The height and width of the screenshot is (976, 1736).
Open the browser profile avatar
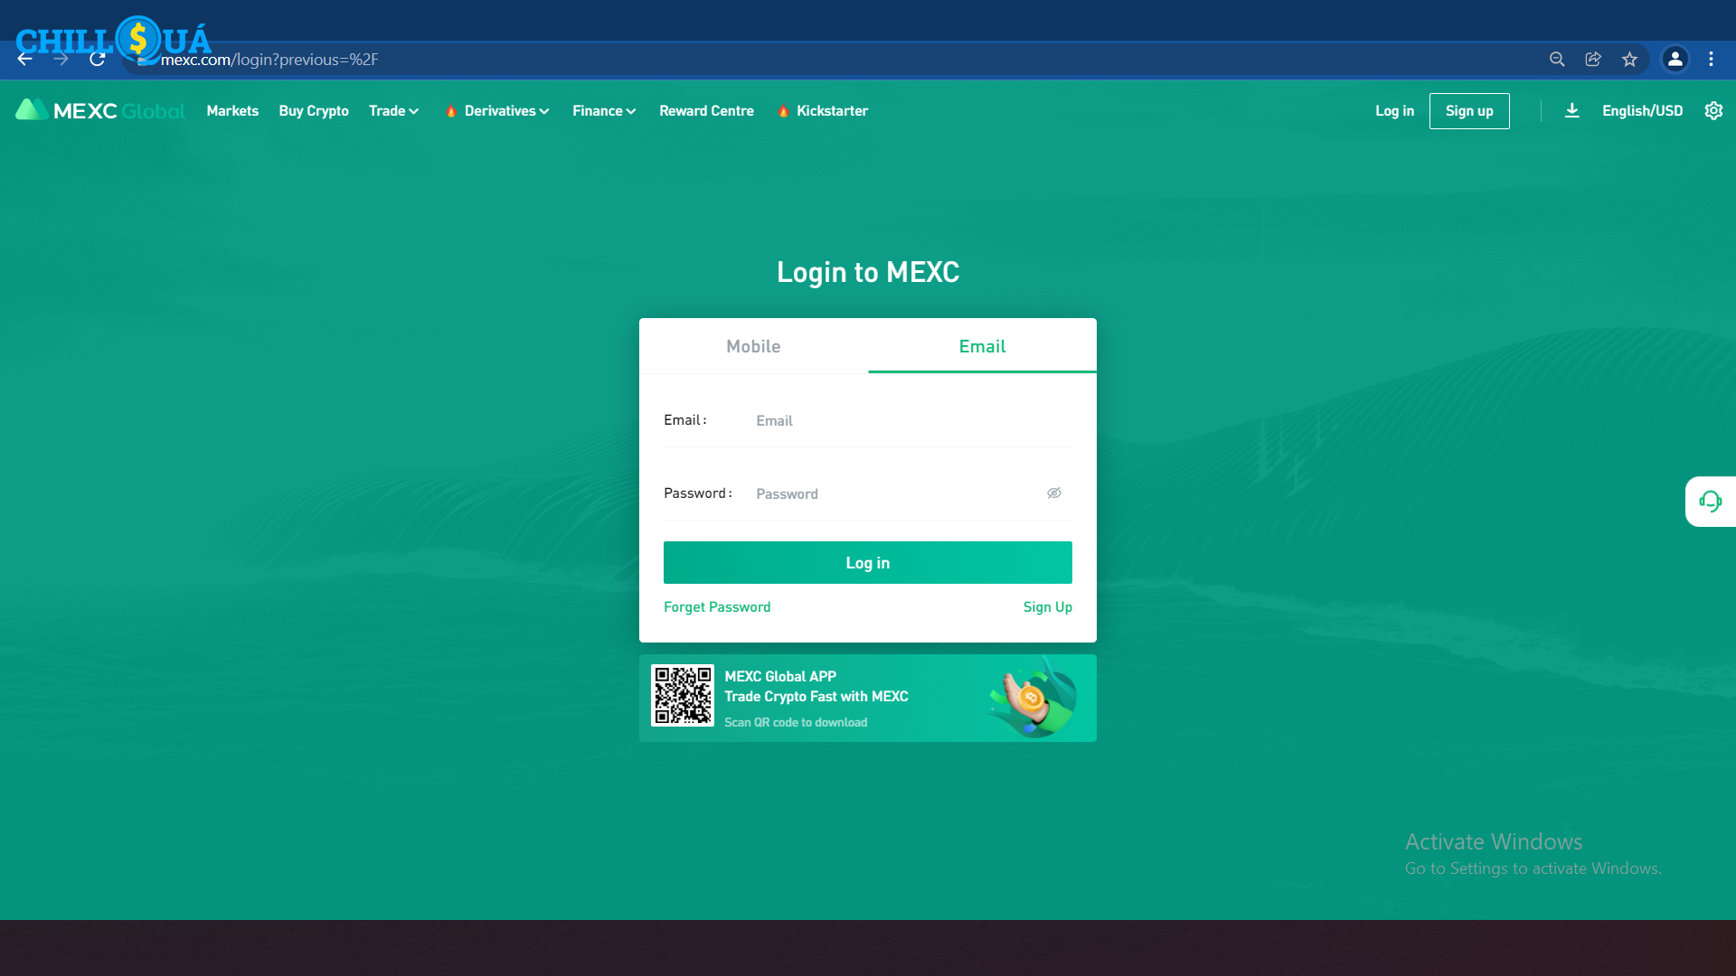click(x=1675, y=60)
